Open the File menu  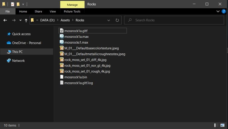[x=8, y=11]
